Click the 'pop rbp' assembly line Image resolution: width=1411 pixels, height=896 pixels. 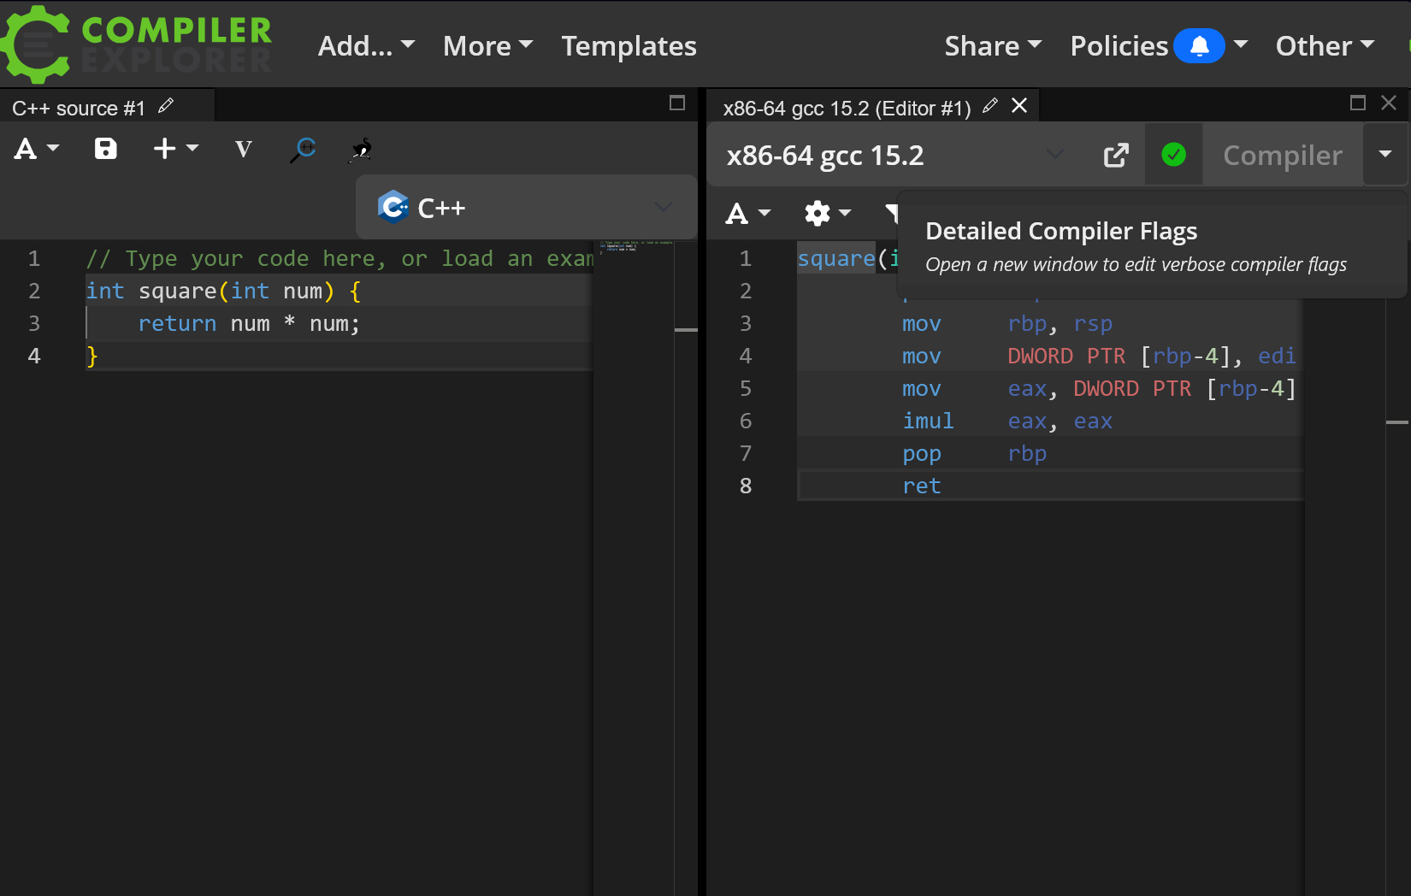(x=975, y=454)
